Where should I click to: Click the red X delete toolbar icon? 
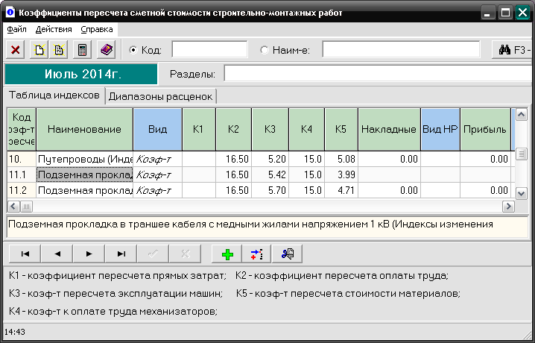[16, 50]
